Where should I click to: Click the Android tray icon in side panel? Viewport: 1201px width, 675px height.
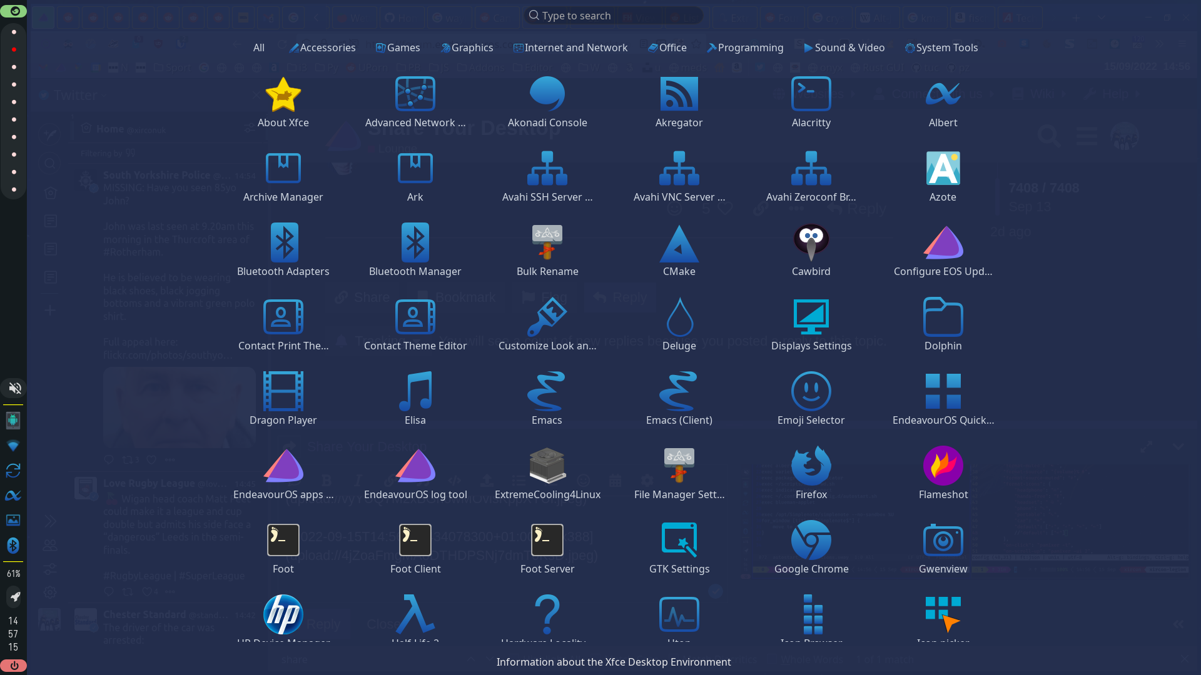pyautogui.click(x=13, y=420)
